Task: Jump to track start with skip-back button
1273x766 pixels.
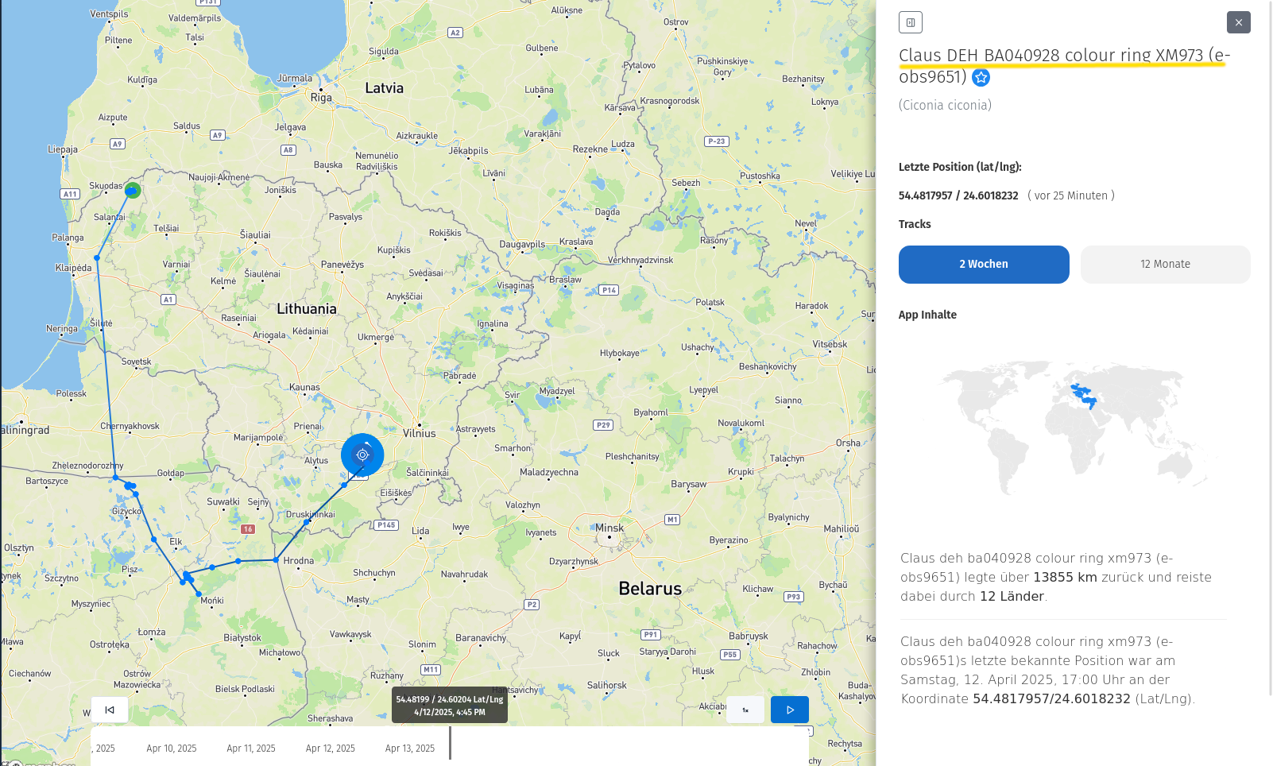Action: pos(110,710)
